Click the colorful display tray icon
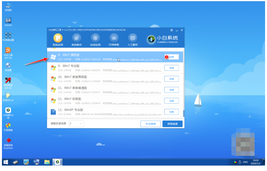Screen dimensions: 267x171 (236, 162)
